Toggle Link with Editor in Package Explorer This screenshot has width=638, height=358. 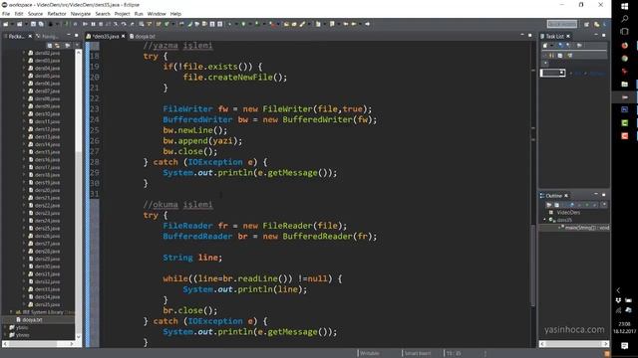click(58, 46)
